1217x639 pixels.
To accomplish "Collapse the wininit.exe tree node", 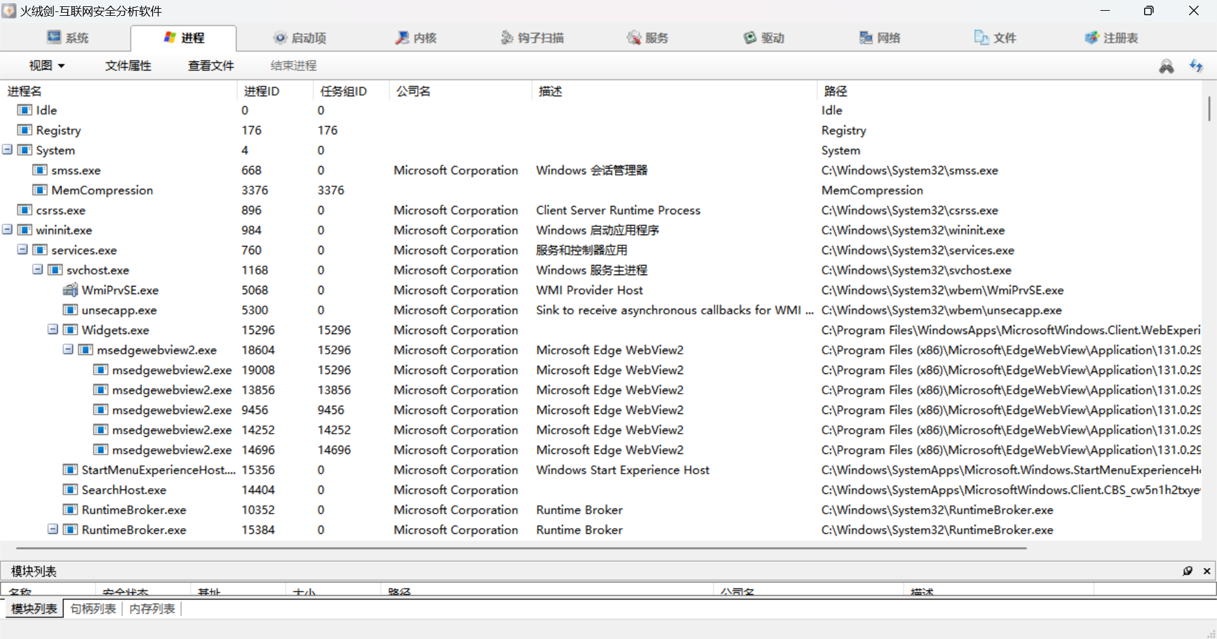I will pyautogui.click(x=8, y=229).
